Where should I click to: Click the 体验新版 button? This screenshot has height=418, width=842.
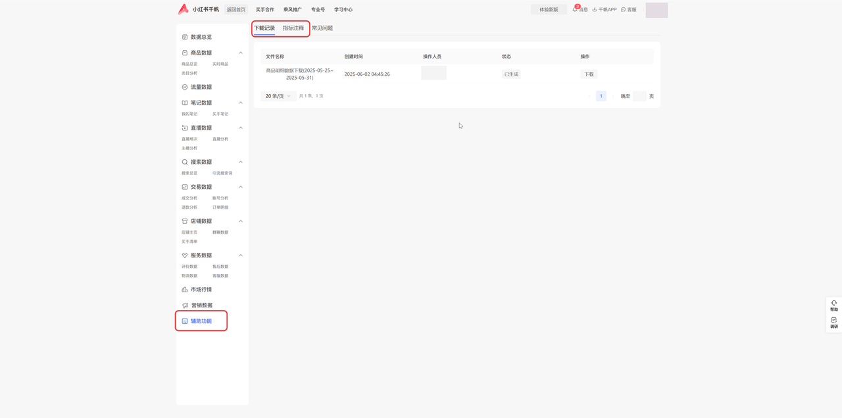coord(549,10)
